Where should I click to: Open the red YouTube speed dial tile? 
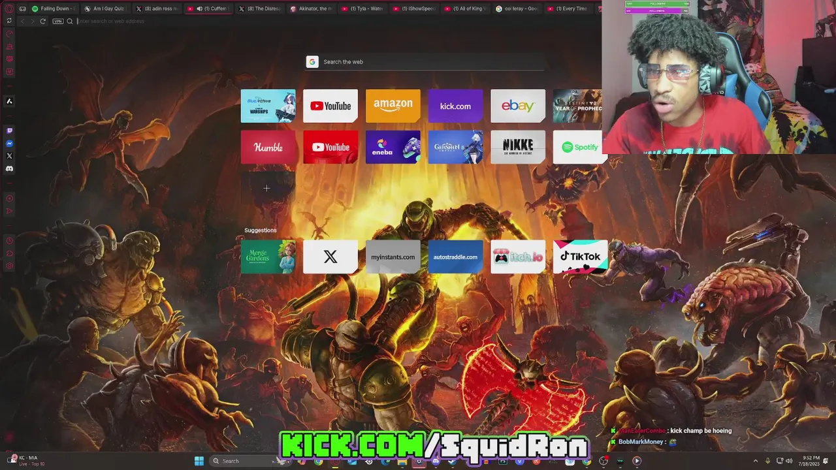point(330,147)
